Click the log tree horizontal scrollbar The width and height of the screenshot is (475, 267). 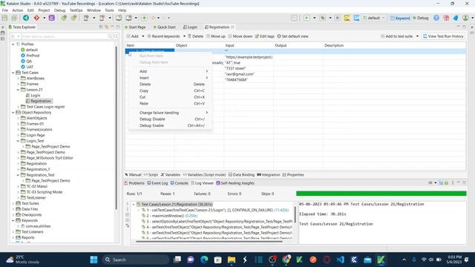(209, 241)
